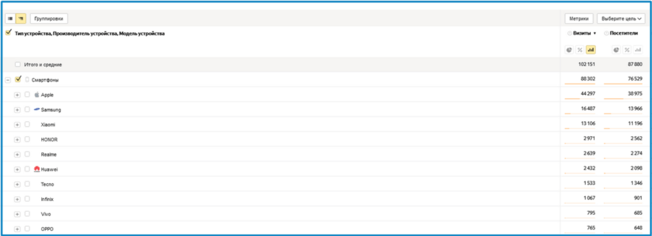Select the tree view icon
Viewport: 652px width, 236px height.
coord(21,19)
